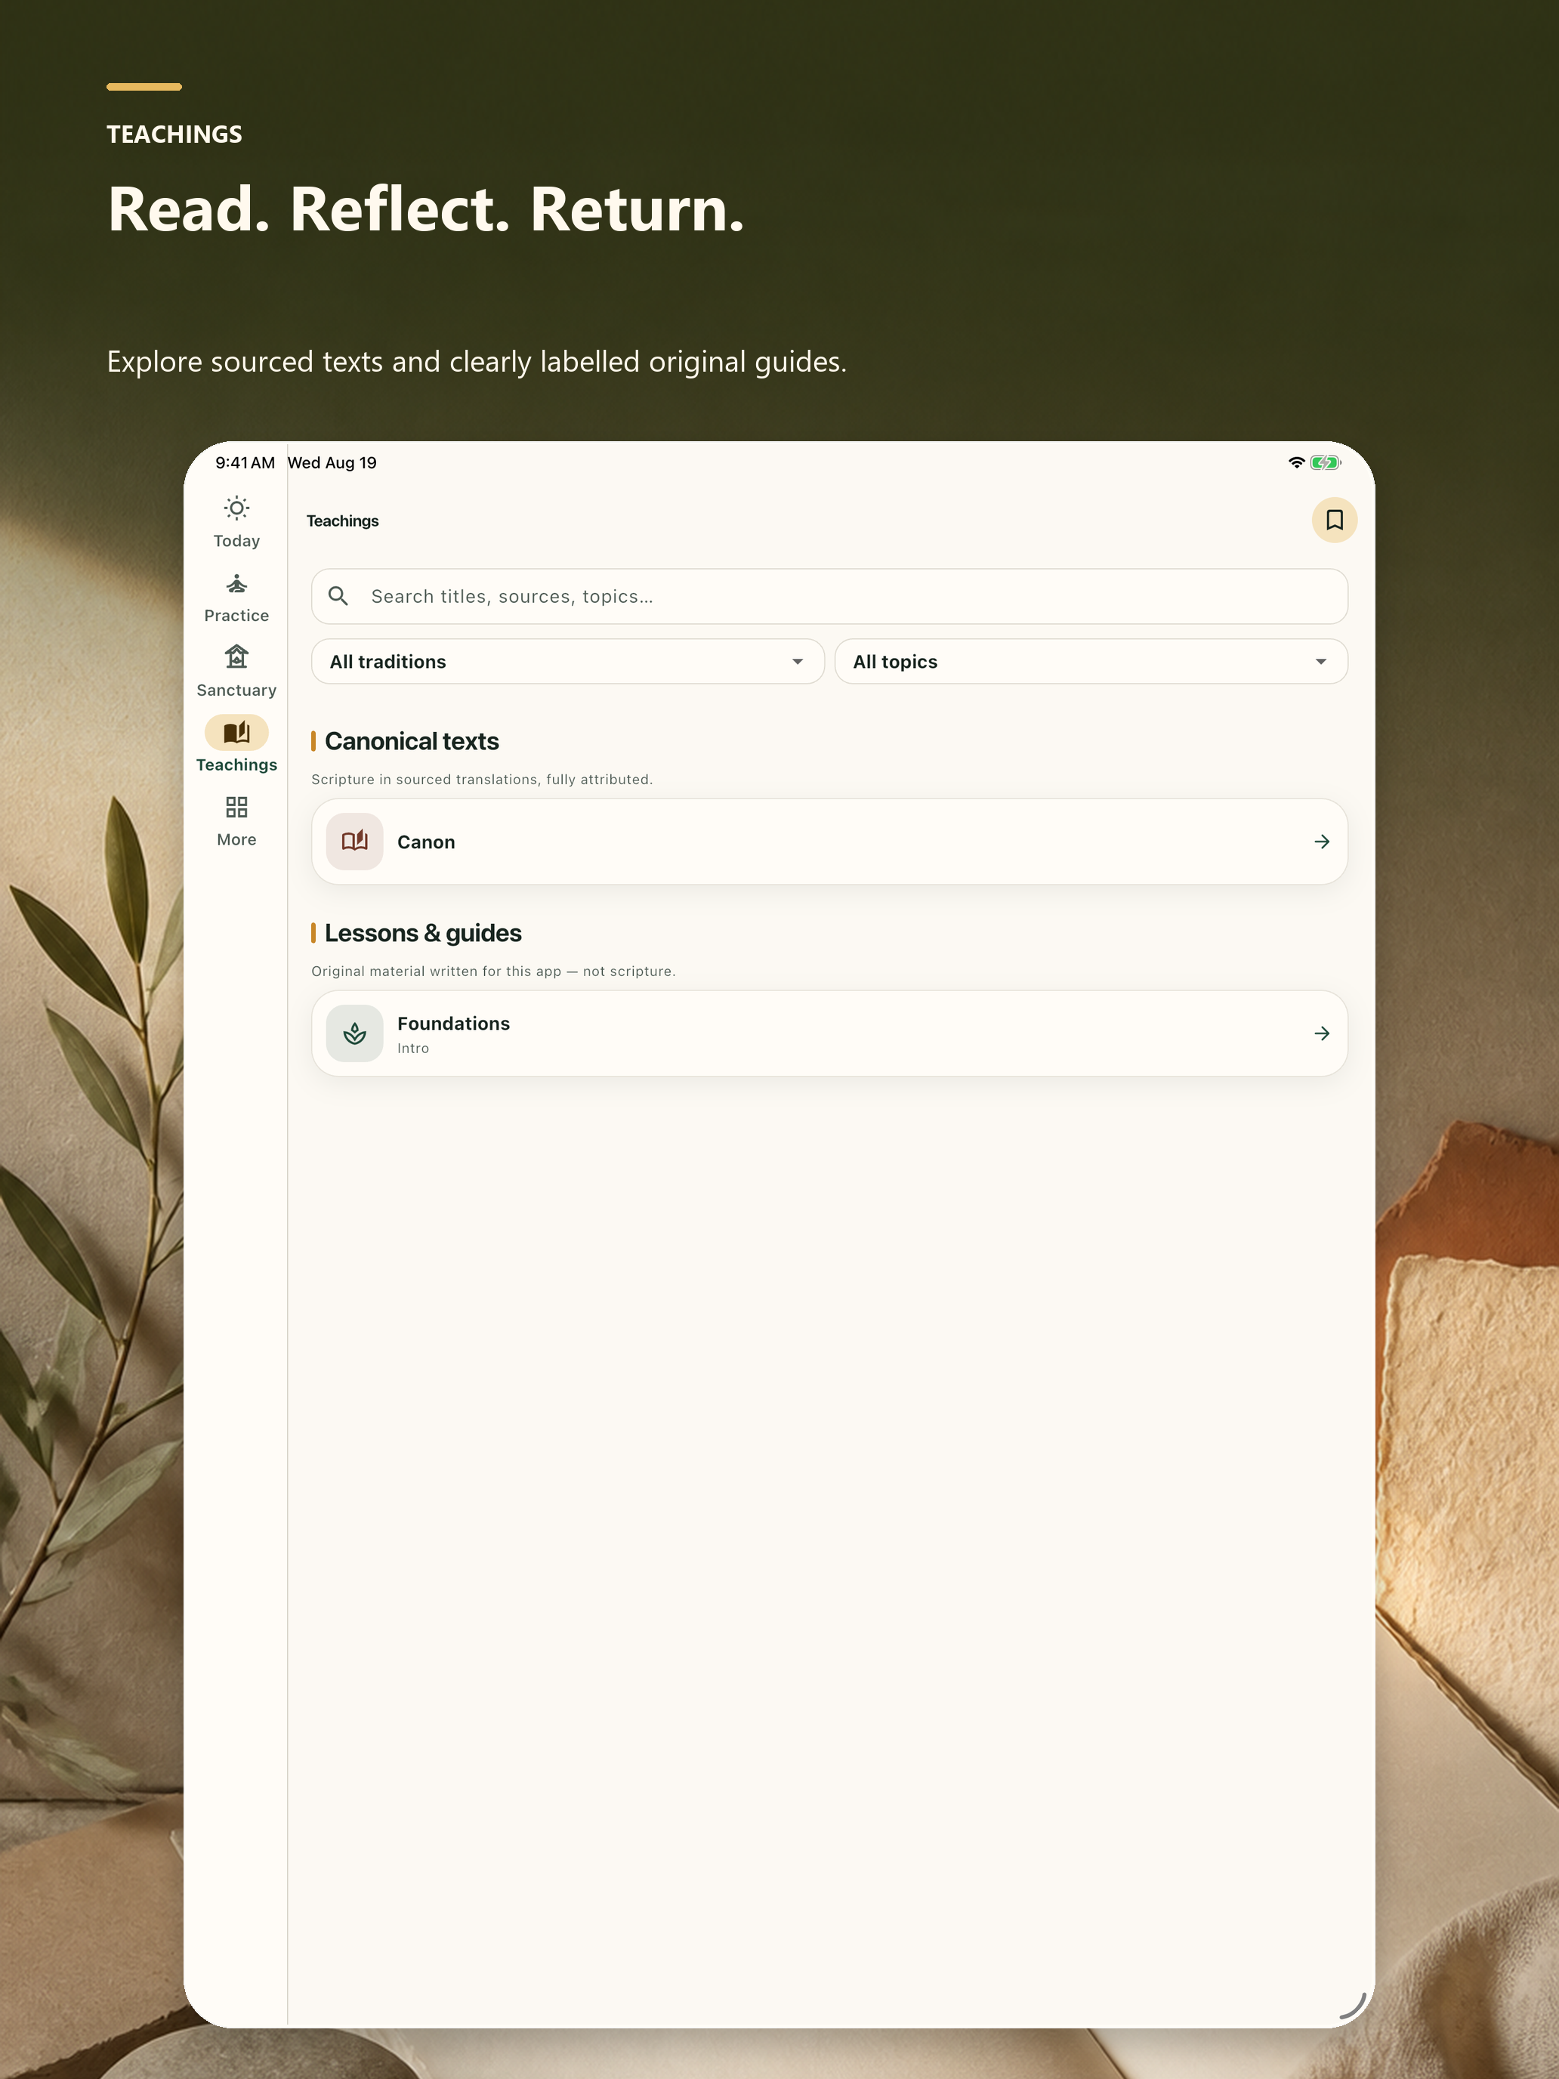The image size is (1559, 2079).
Task: Switch to the Practice tab
Action: pos(236,598)
